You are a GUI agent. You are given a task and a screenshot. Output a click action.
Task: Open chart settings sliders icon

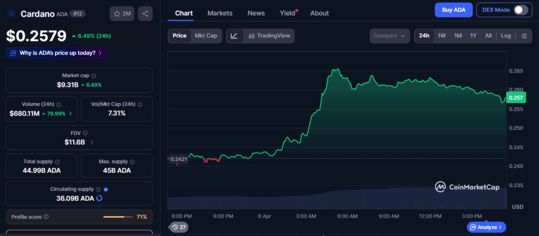point(524,36)
